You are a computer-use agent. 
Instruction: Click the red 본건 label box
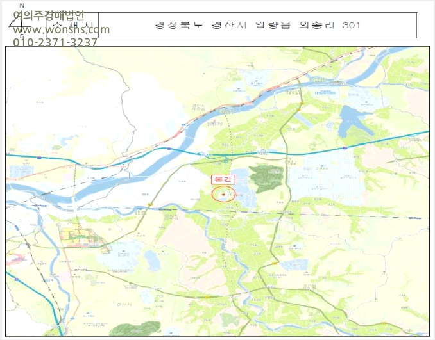(223, 179)
